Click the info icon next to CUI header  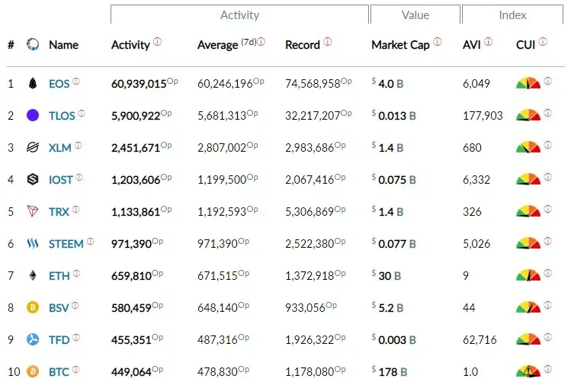click(x=543, y=42)
